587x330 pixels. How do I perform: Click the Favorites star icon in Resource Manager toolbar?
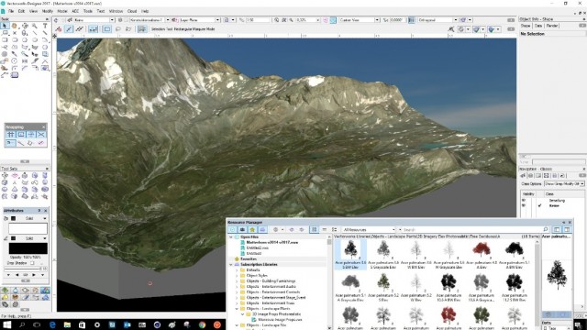tap(252, 229)
